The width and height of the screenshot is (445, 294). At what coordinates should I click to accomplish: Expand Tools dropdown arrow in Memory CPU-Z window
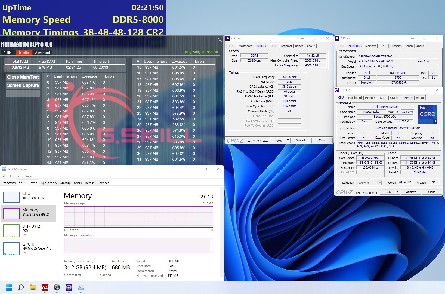(x=288, y=140)
